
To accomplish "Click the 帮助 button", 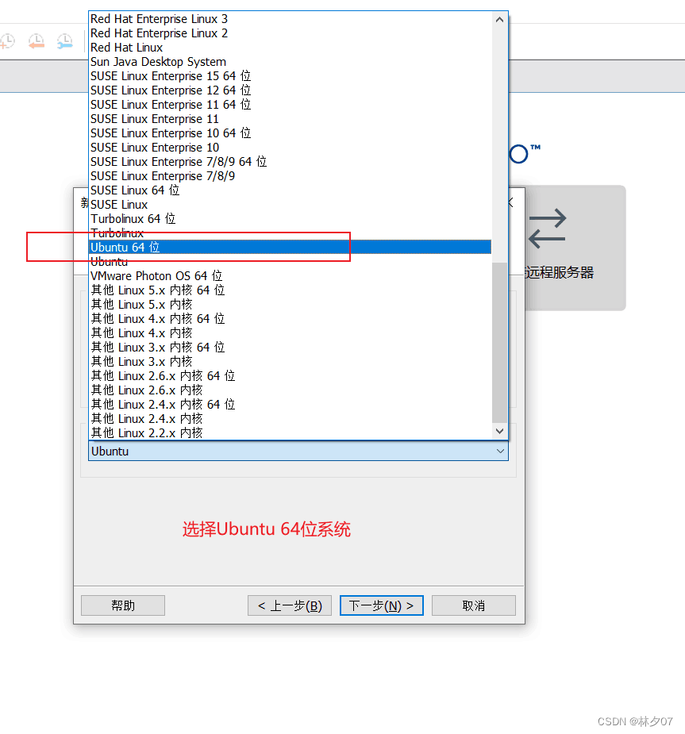I will 123,605.
